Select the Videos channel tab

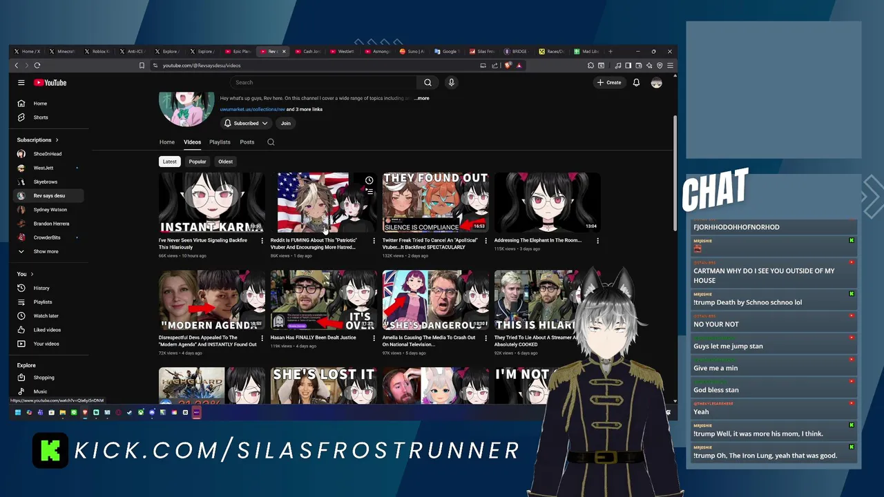pyautogui.click(x=192, y=142)
